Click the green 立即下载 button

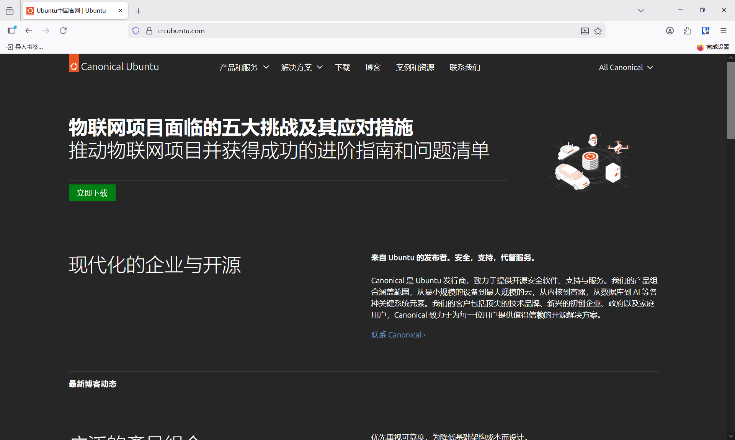(x=92, y=193)
